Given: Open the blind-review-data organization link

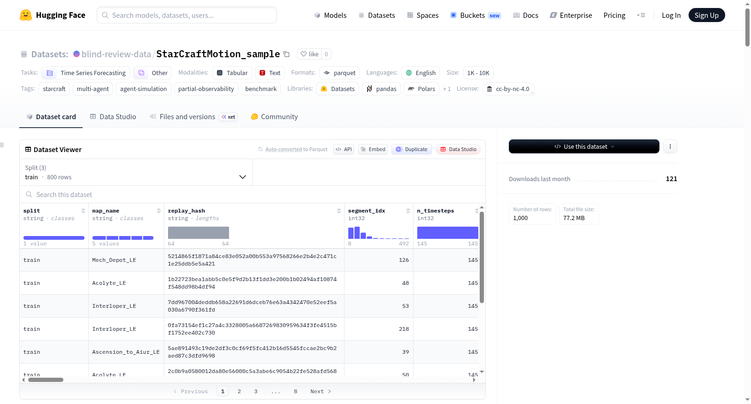Looking at the screenshot, I should pyautogui.click(x=116, y=54).
